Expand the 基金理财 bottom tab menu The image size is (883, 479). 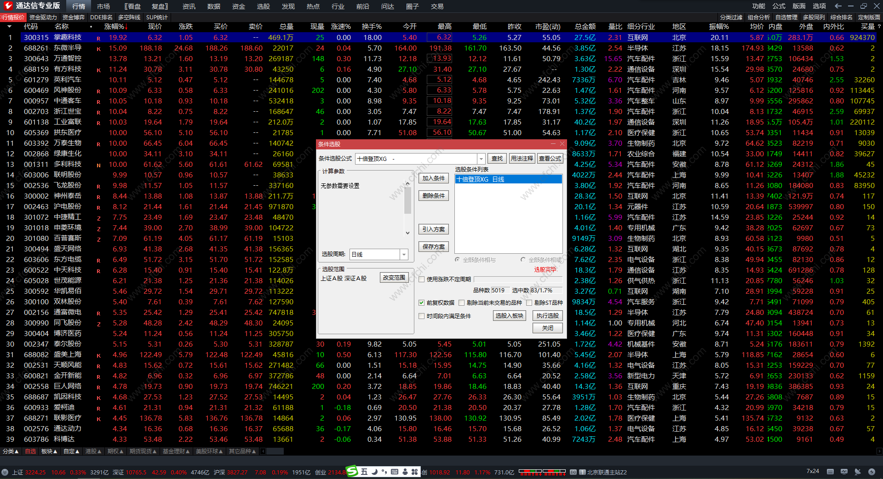coord(176,451)
